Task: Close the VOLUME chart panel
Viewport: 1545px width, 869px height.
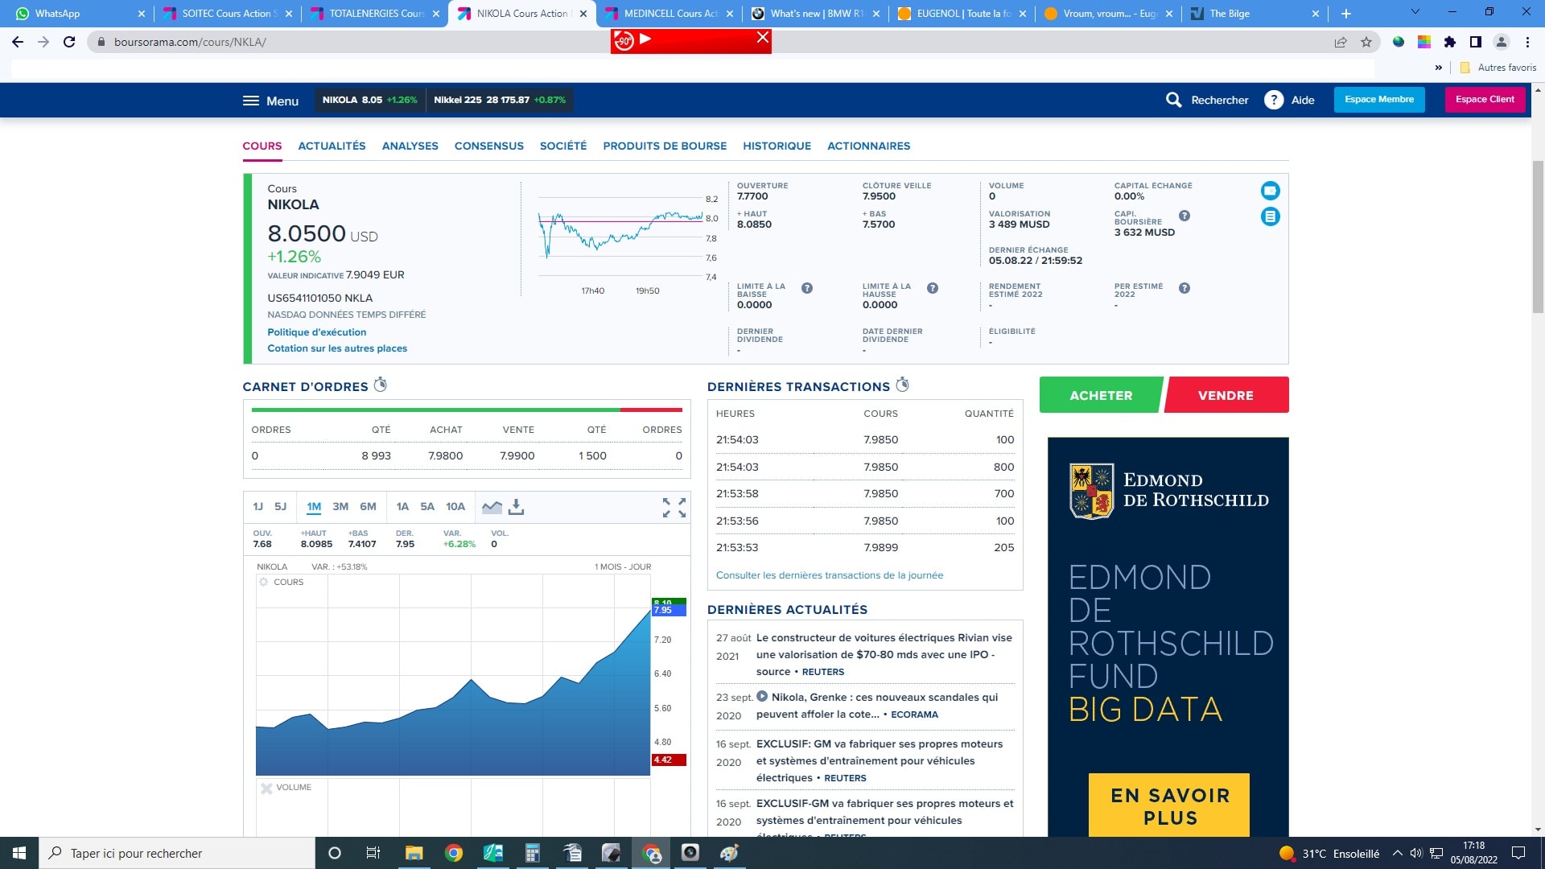Action: (x=266, y=788)
